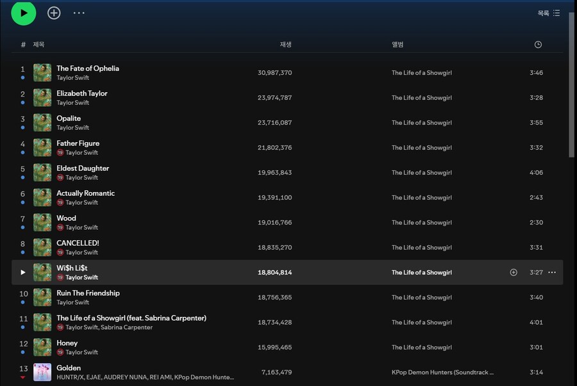
Task: Open the three-dot more options menu at top
Action: coord(79,13)
